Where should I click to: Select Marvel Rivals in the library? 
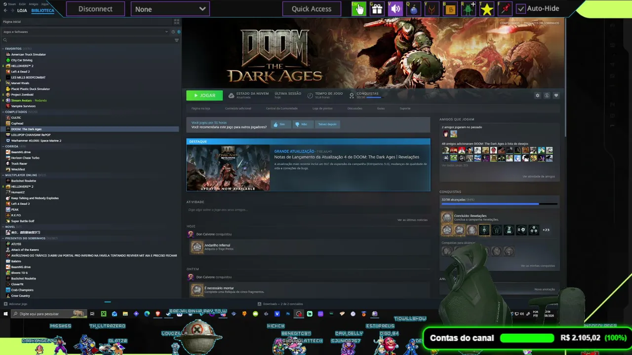(20, 83)
